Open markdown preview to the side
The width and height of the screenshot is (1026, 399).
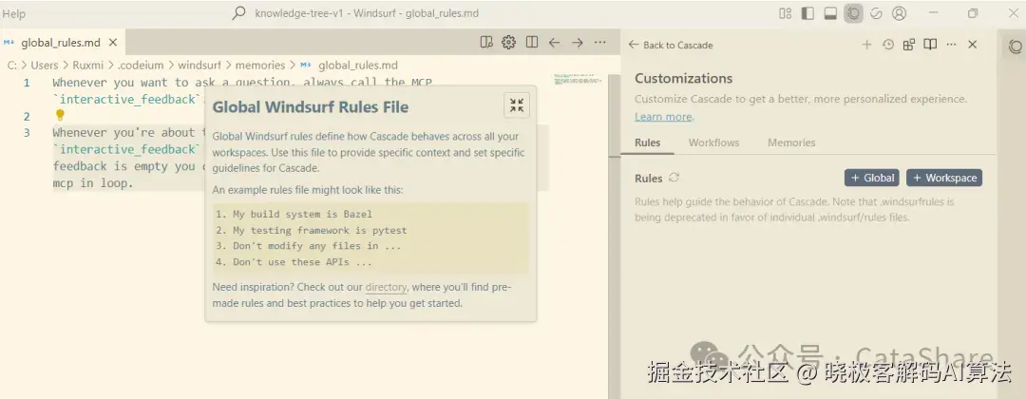(x=486, y=43)
